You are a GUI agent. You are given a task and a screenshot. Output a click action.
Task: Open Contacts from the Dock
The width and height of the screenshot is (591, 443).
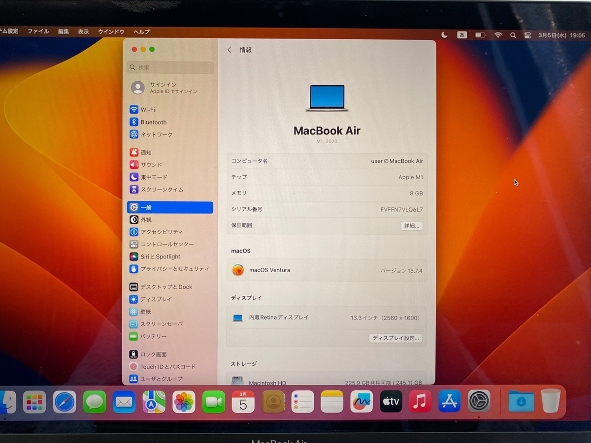273,402
